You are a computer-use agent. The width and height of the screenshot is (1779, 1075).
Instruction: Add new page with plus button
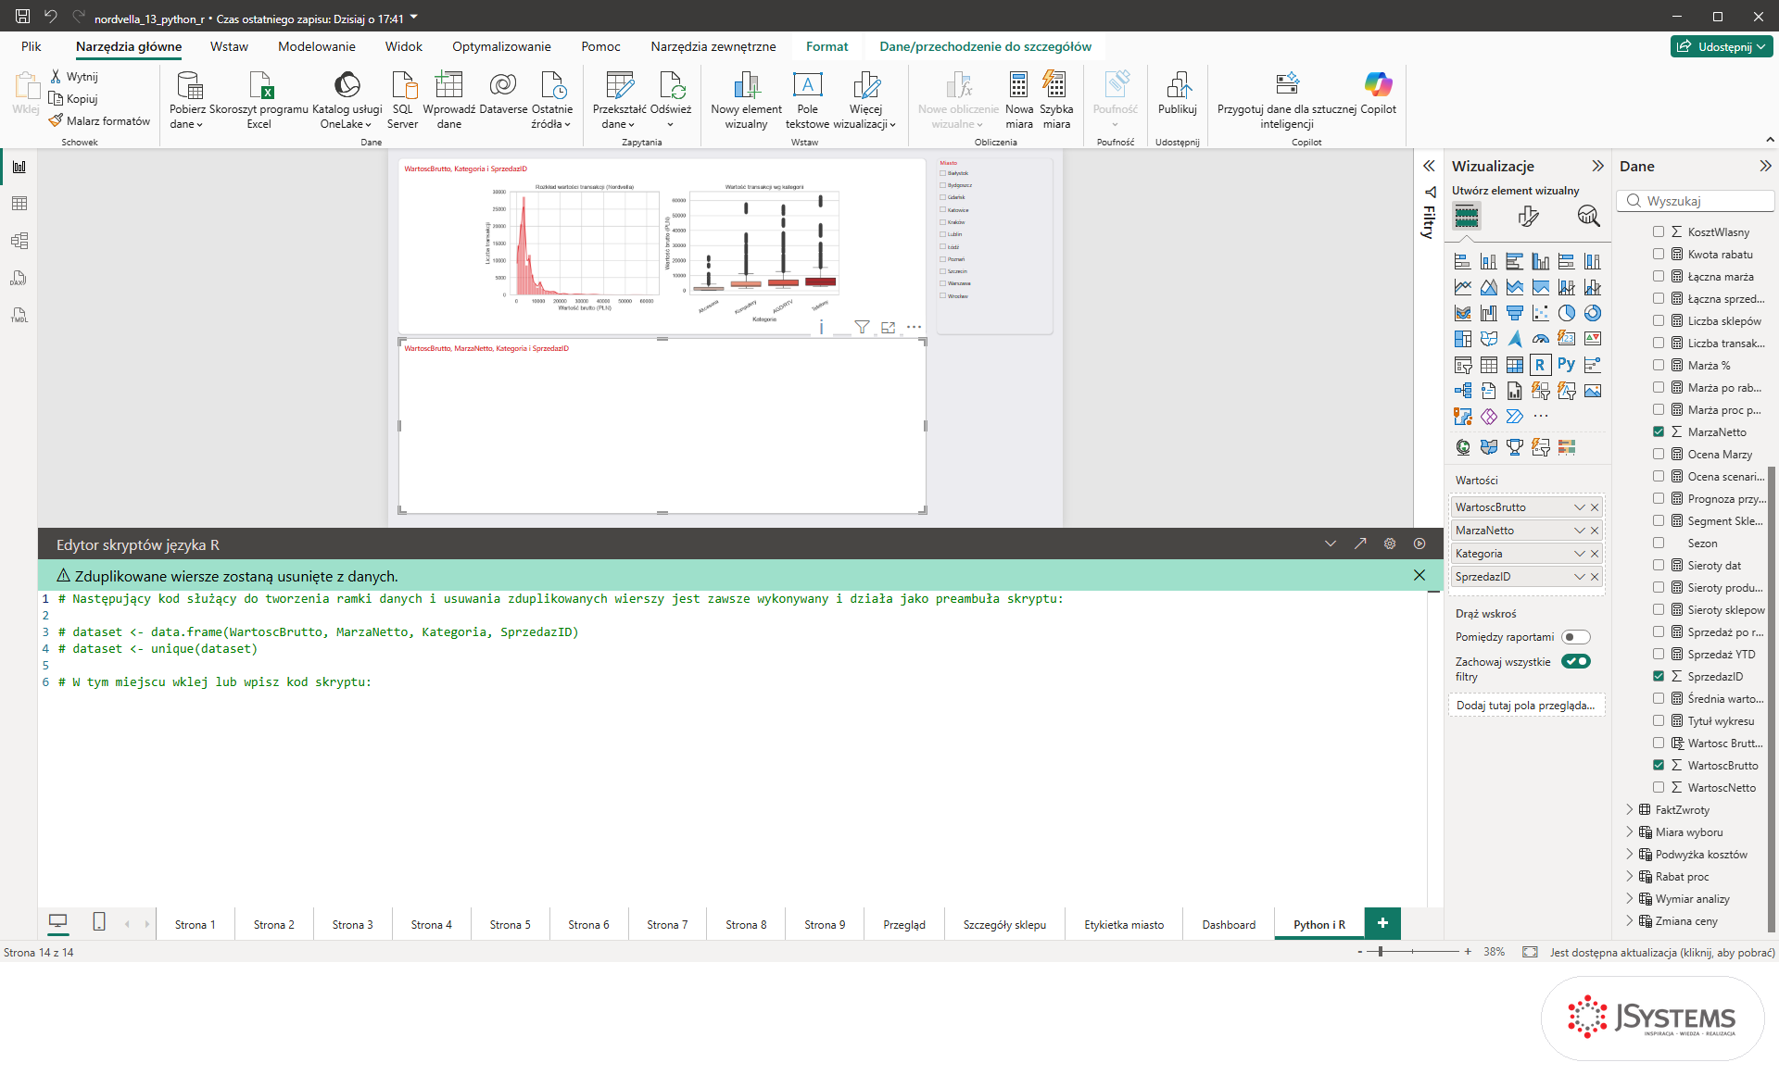click(x=1382, y=923)
